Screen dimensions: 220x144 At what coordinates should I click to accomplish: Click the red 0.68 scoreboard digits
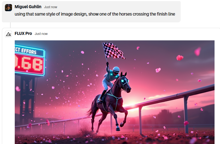pos(29,64)
